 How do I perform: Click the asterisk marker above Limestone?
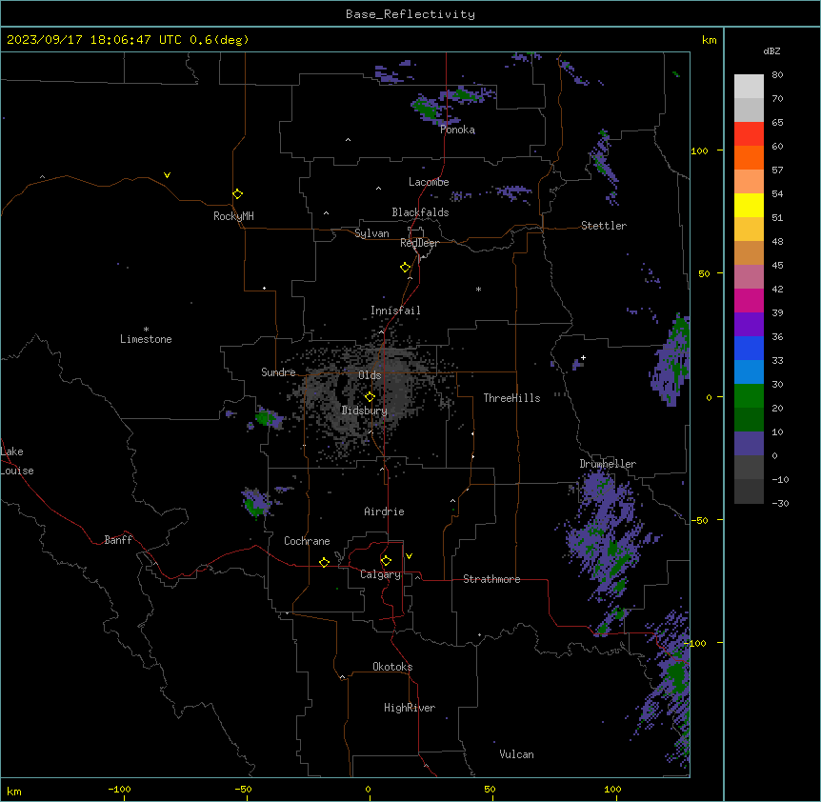[146, 330]
